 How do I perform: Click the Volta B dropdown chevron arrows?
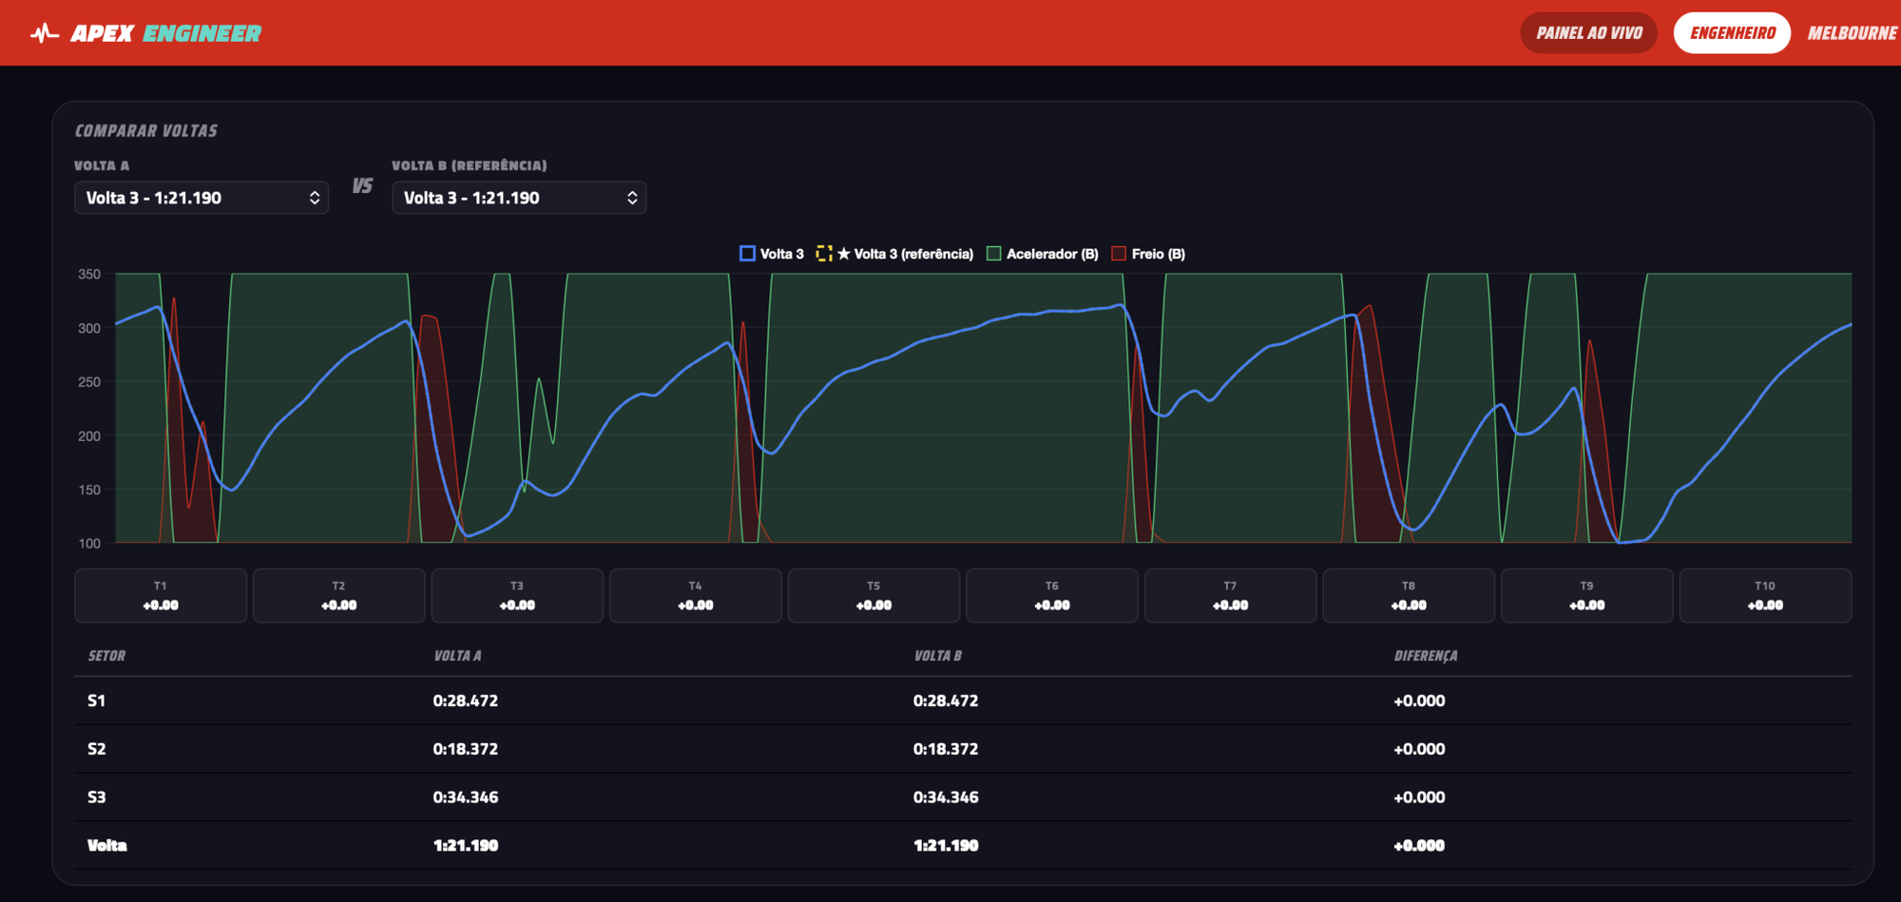coord(632,198)
